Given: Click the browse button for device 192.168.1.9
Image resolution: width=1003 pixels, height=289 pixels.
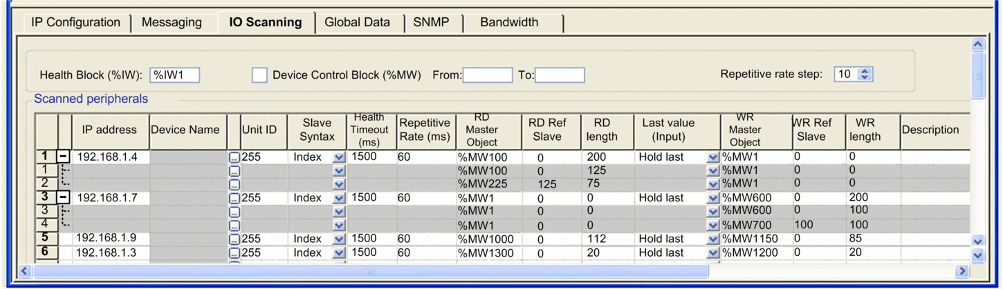Looking at the screenshot, I should pos(234,239).
